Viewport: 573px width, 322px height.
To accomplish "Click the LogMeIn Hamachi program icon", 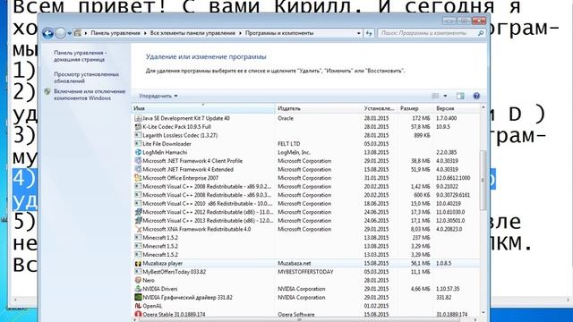I will tap(138, 152).
